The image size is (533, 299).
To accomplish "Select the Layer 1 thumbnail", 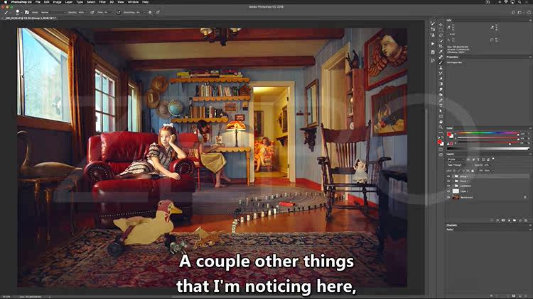I will click(456, 191).
